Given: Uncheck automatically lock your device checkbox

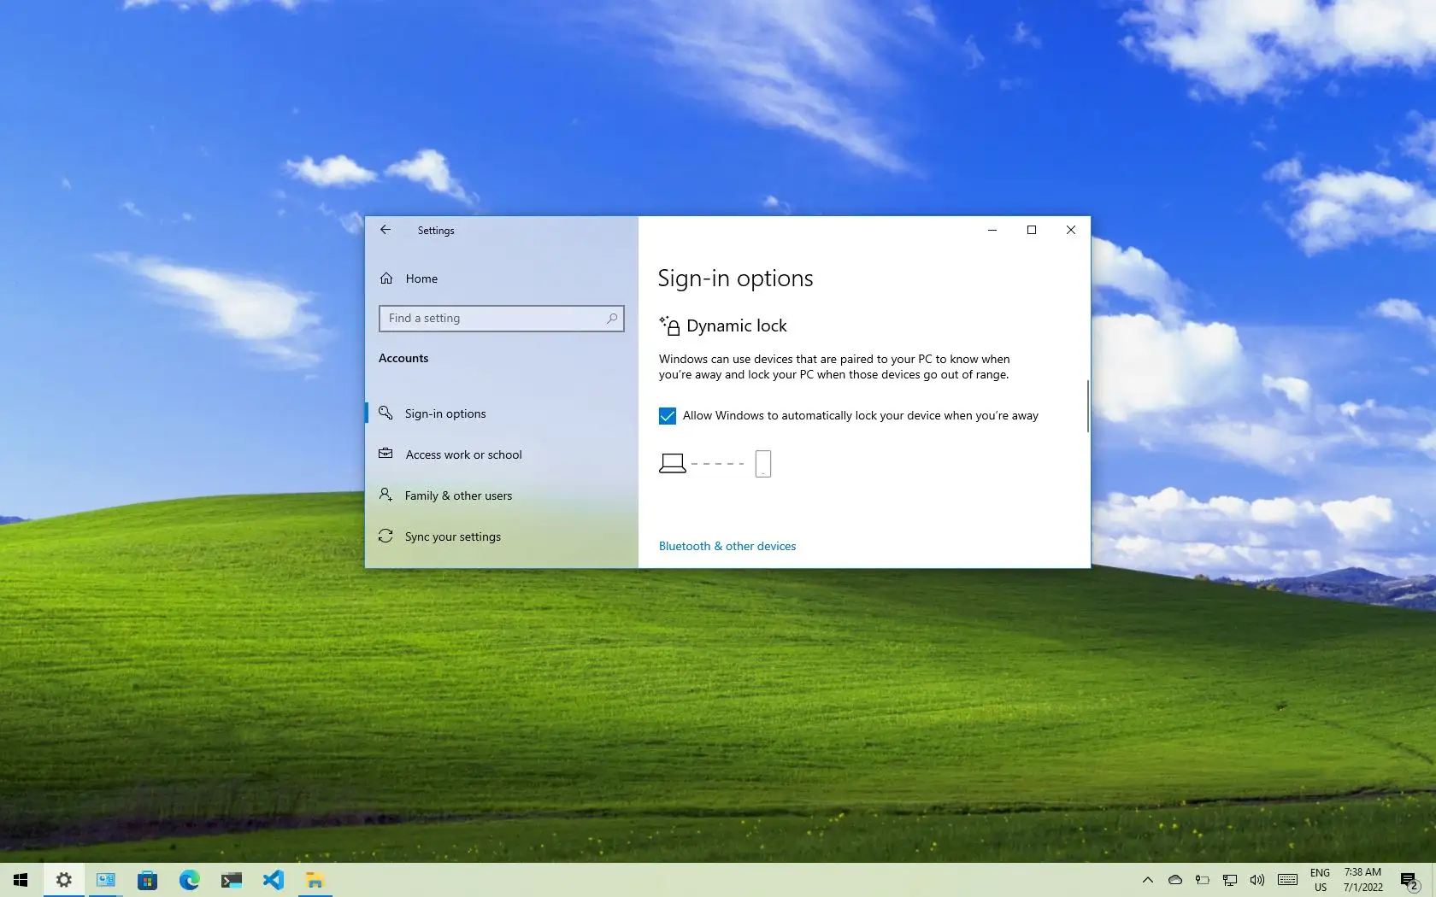Looking at the screenshot, I should (668, 416).
